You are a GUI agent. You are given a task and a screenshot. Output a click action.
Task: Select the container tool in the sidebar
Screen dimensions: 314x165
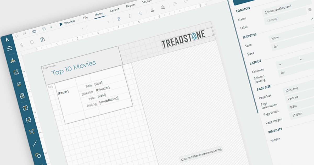[22, 96]
